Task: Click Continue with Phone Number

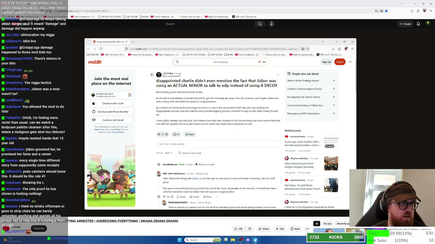Action: point(111,111)
